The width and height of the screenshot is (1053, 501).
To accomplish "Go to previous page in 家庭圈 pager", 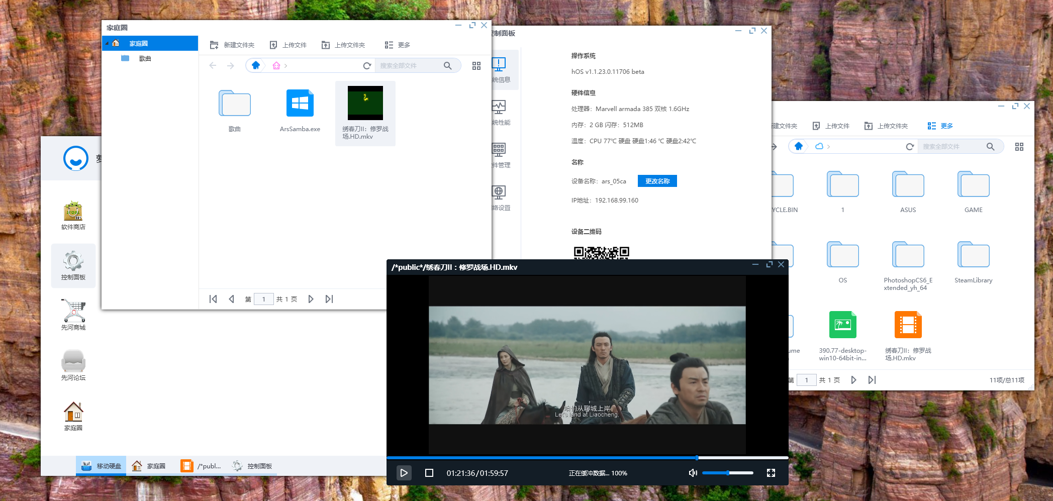I will pyautogui.click(x=231, y=299).
